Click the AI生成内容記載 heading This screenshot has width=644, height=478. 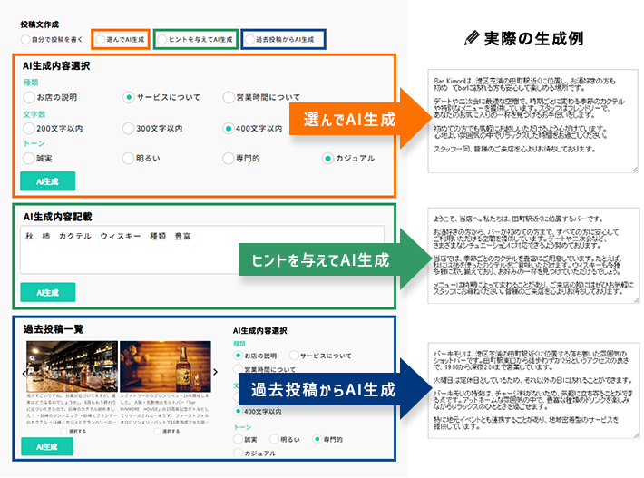click(57, 217)
